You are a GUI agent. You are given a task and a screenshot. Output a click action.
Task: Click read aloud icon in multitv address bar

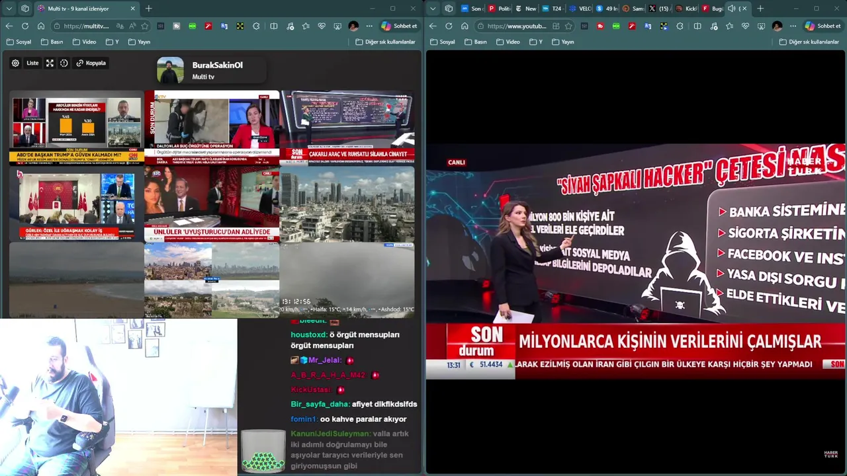tap(132, 26)
